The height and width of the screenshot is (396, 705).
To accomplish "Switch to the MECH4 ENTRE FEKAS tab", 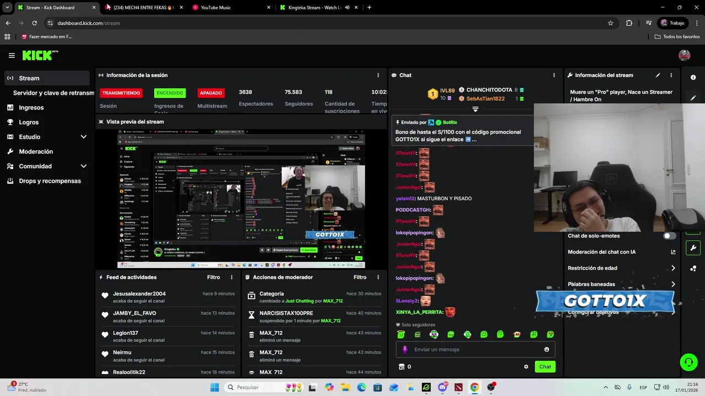I will pyautogui.click(x=143, y=8).
